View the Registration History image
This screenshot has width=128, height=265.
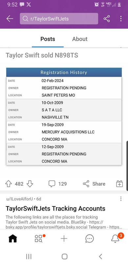coord(64,117)
